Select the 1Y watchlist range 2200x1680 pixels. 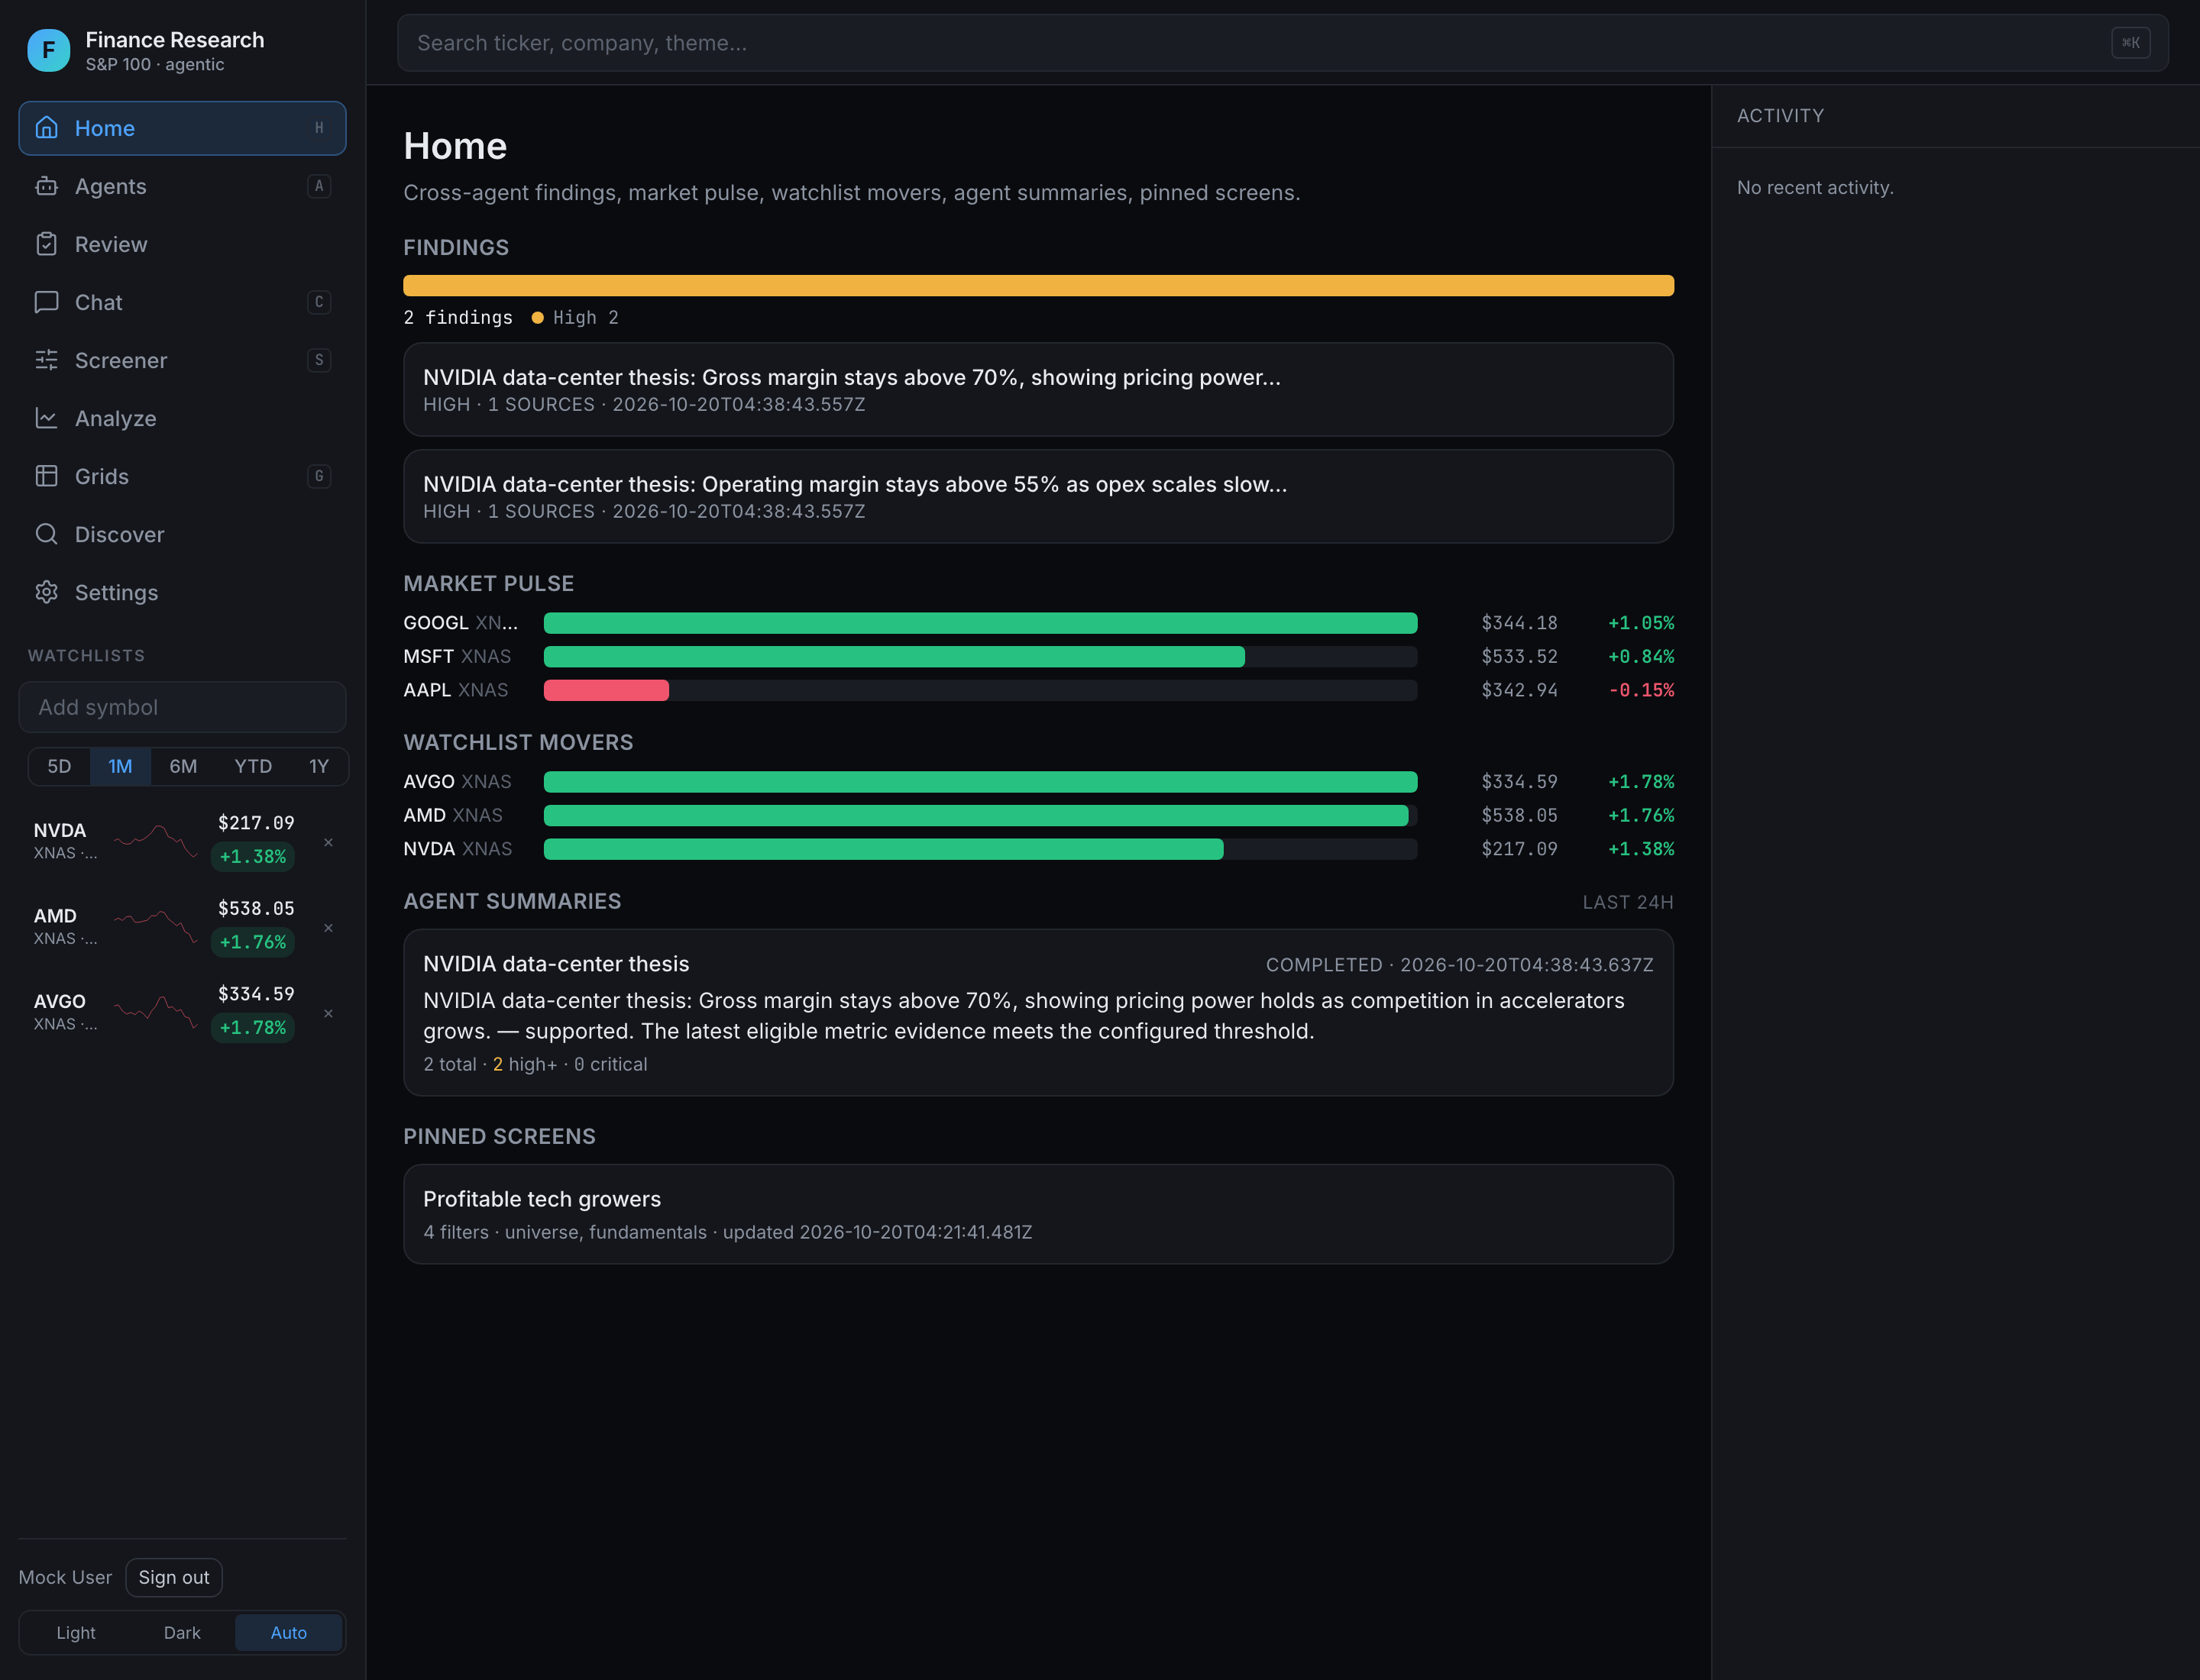pos(318,766)
